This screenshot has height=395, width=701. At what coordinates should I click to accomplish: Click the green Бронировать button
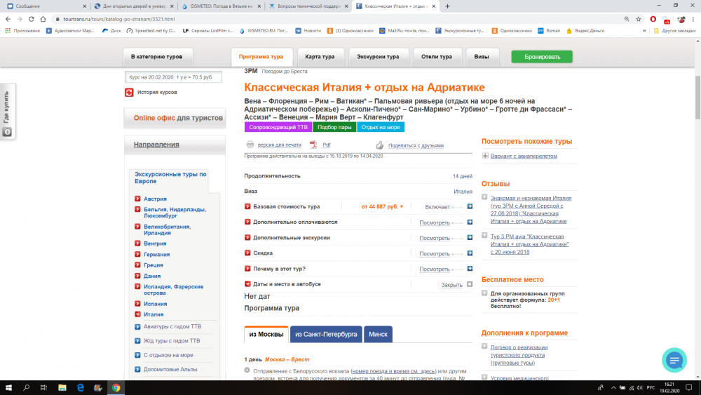tap(542, 57)
